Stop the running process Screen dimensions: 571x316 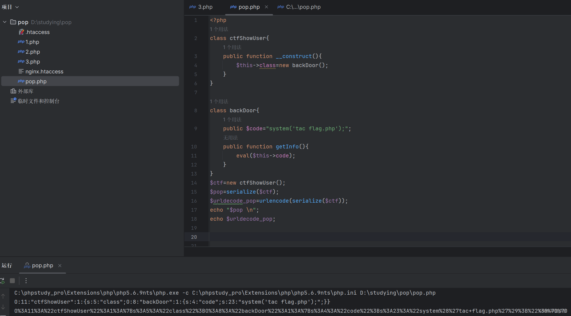point(12,281)
